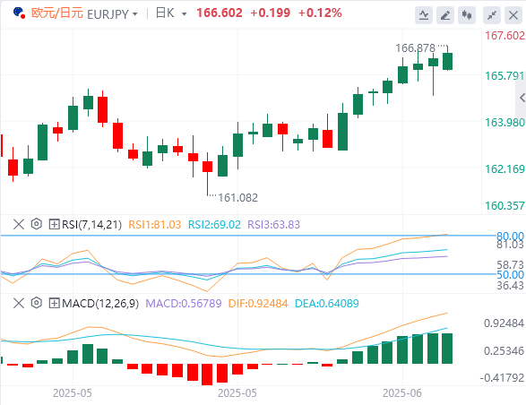Open the indicator line chart icon
526x405 pixels.
(x=424, y=15)
